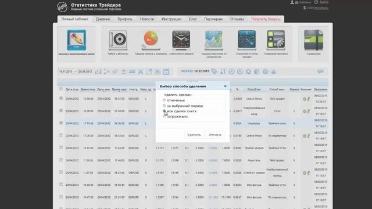Sort by Дата откр. column header
372x209 pixels.
(x=72, y=89)
